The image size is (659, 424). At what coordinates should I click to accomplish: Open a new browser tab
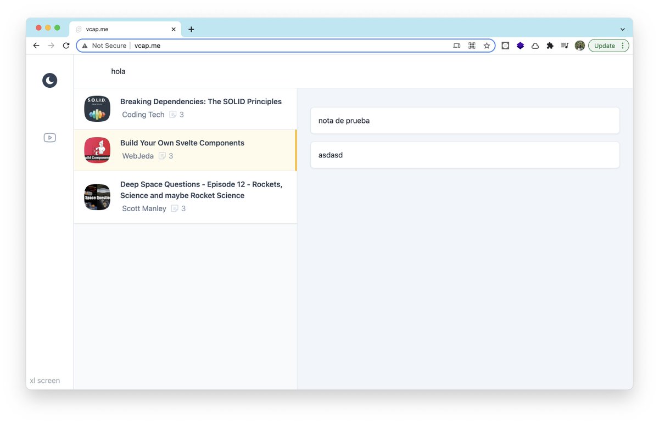191,29
